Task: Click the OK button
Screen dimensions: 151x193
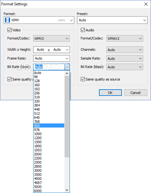Action: click(110, 92)
